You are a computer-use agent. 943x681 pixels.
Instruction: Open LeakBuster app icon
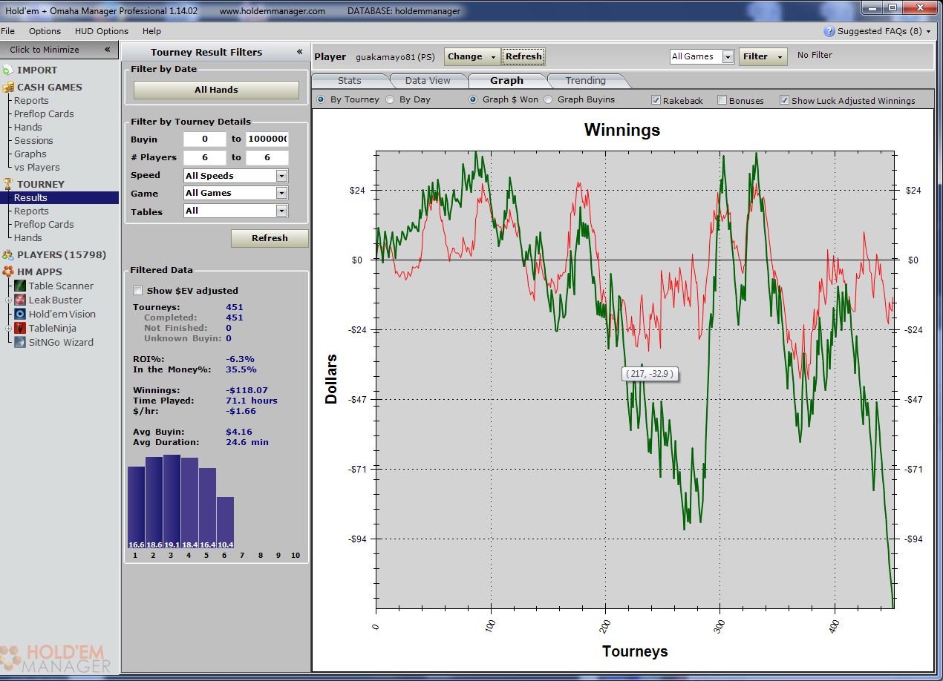click(x=21, y=300)
